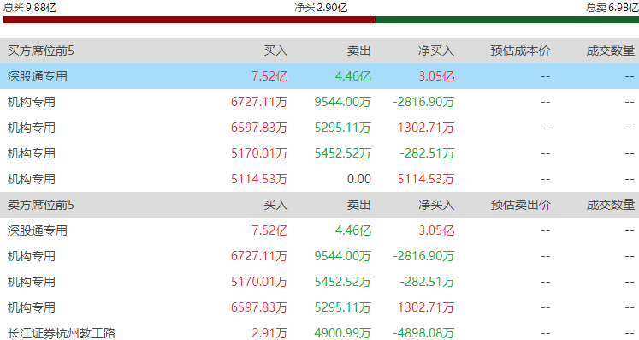Image resolution: width=639 pixels, height=340 pixels.
Task: Click -2816.90万 in the 买方席位前5 table
Action: pos(423,102)
